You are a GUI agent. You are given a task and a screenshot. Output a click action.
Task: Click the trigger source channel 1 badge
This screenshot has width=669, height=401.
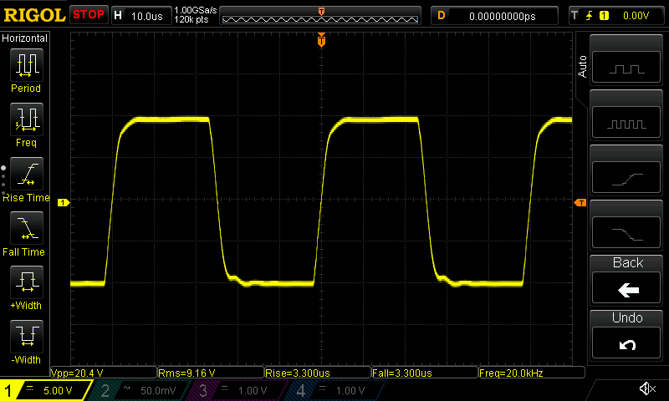click(604, 16)
